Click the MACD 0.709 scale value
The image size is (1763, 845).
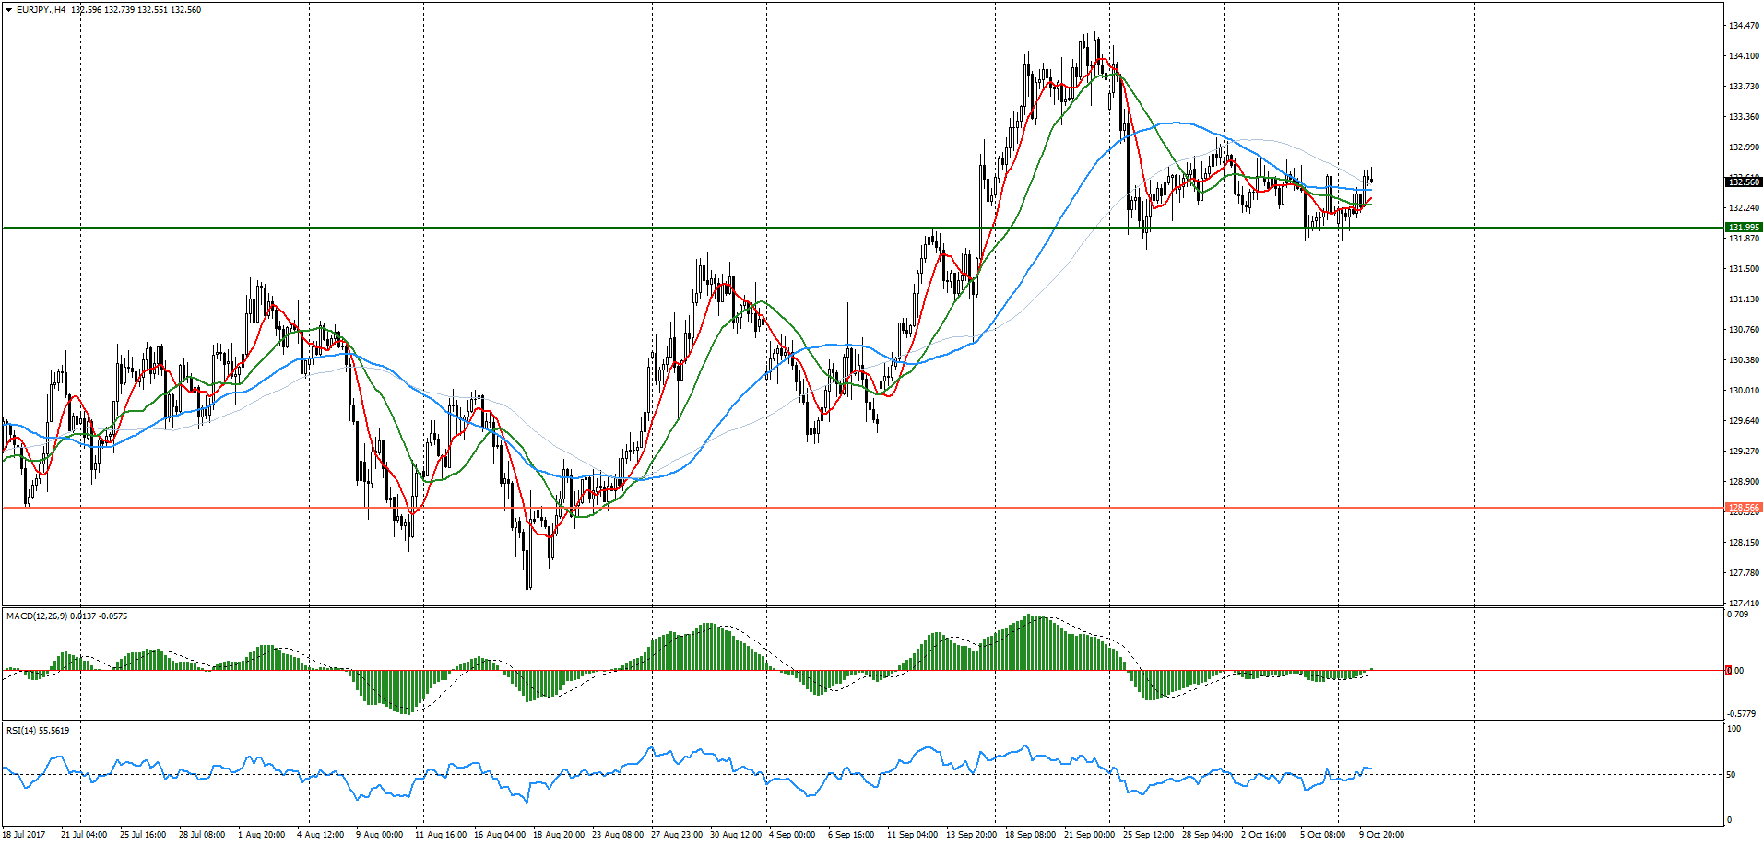pyautogui.click(x=1737, y=615)
